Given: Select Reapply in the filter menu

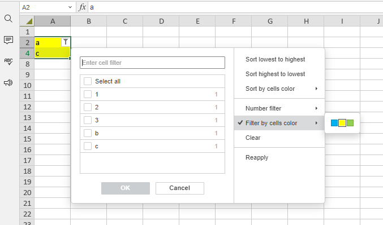Looking at the screenshot, I should point(279,157).
